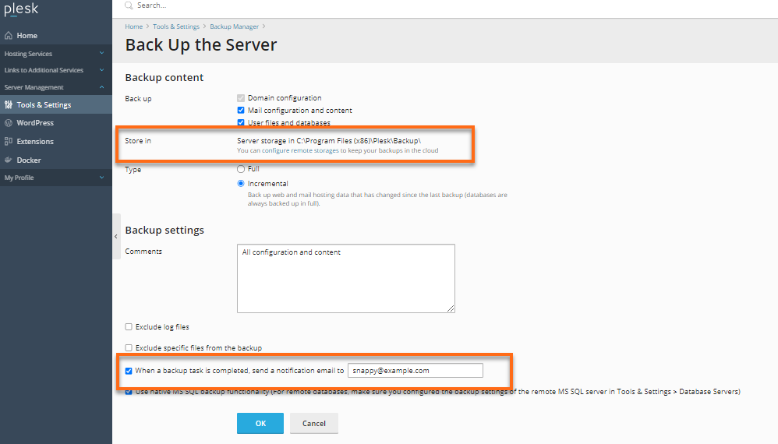The height and width of the screenshot is (444, 778).
Task: Enable Exclude log files
Action: tap(129, 327)
